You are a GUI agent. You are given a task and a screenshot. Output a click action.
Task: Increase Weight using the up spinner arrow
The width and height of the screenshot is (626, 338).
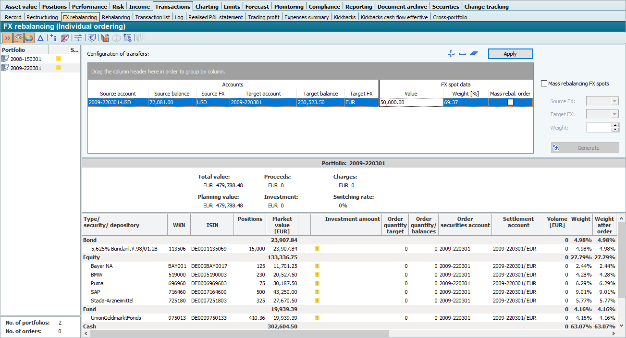click(615, 125)
